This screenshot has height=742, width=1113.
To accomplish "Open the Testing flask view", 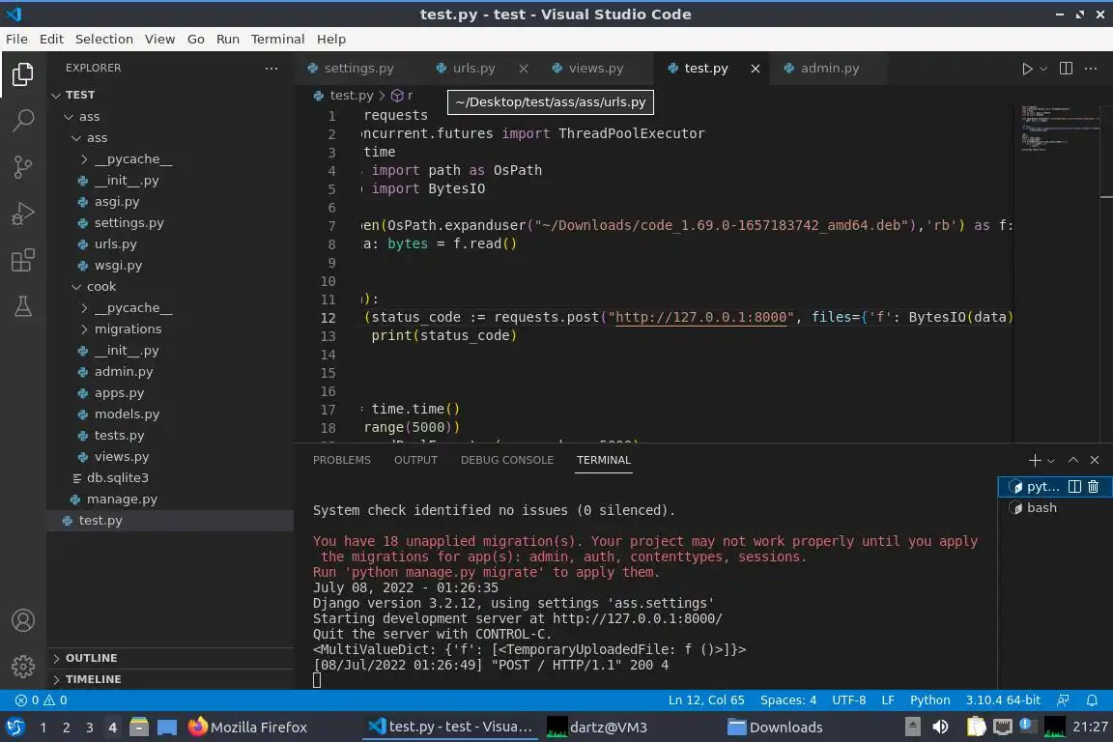I will [x=23, y=306].
